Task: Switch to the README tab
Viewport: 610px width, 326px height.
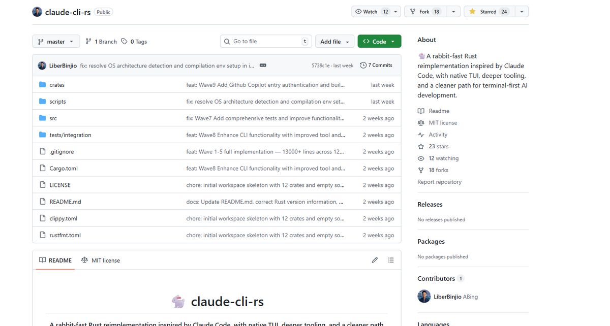Action: coord(55,260)
